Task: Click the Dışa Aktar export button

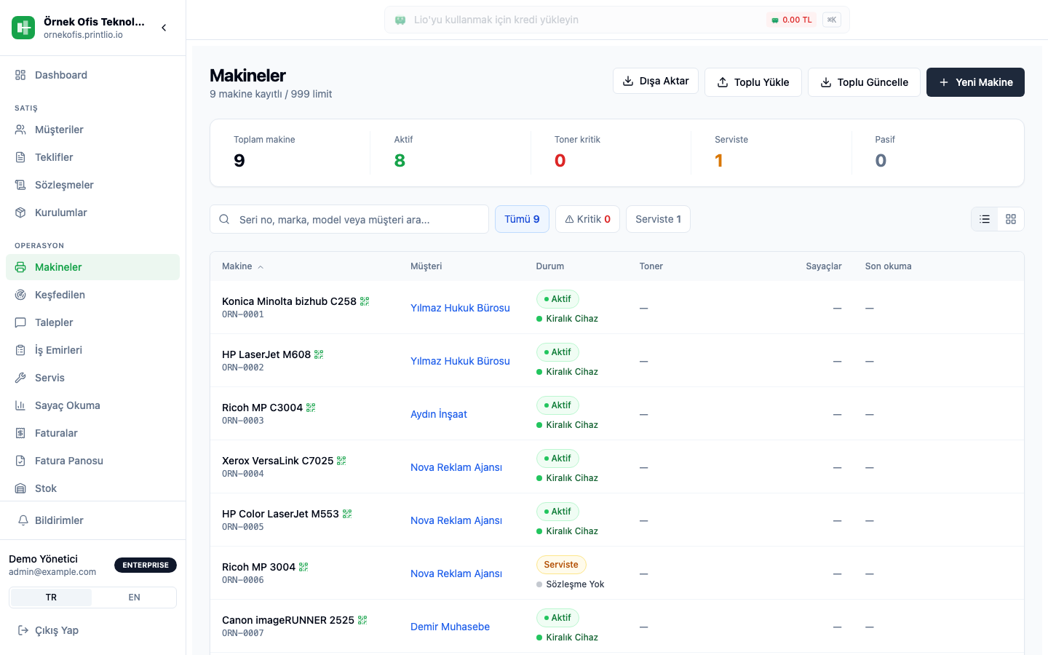Action: pos(656,82)
